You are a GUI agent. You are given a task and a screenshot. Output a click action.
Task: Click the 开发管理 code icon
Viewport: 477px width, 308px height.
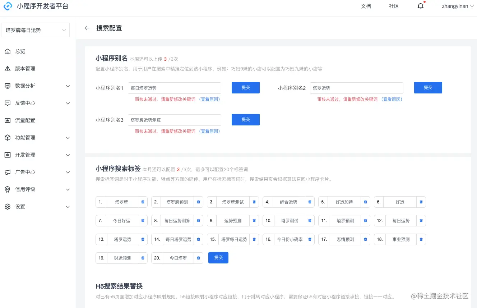click(x=8, y=155)
